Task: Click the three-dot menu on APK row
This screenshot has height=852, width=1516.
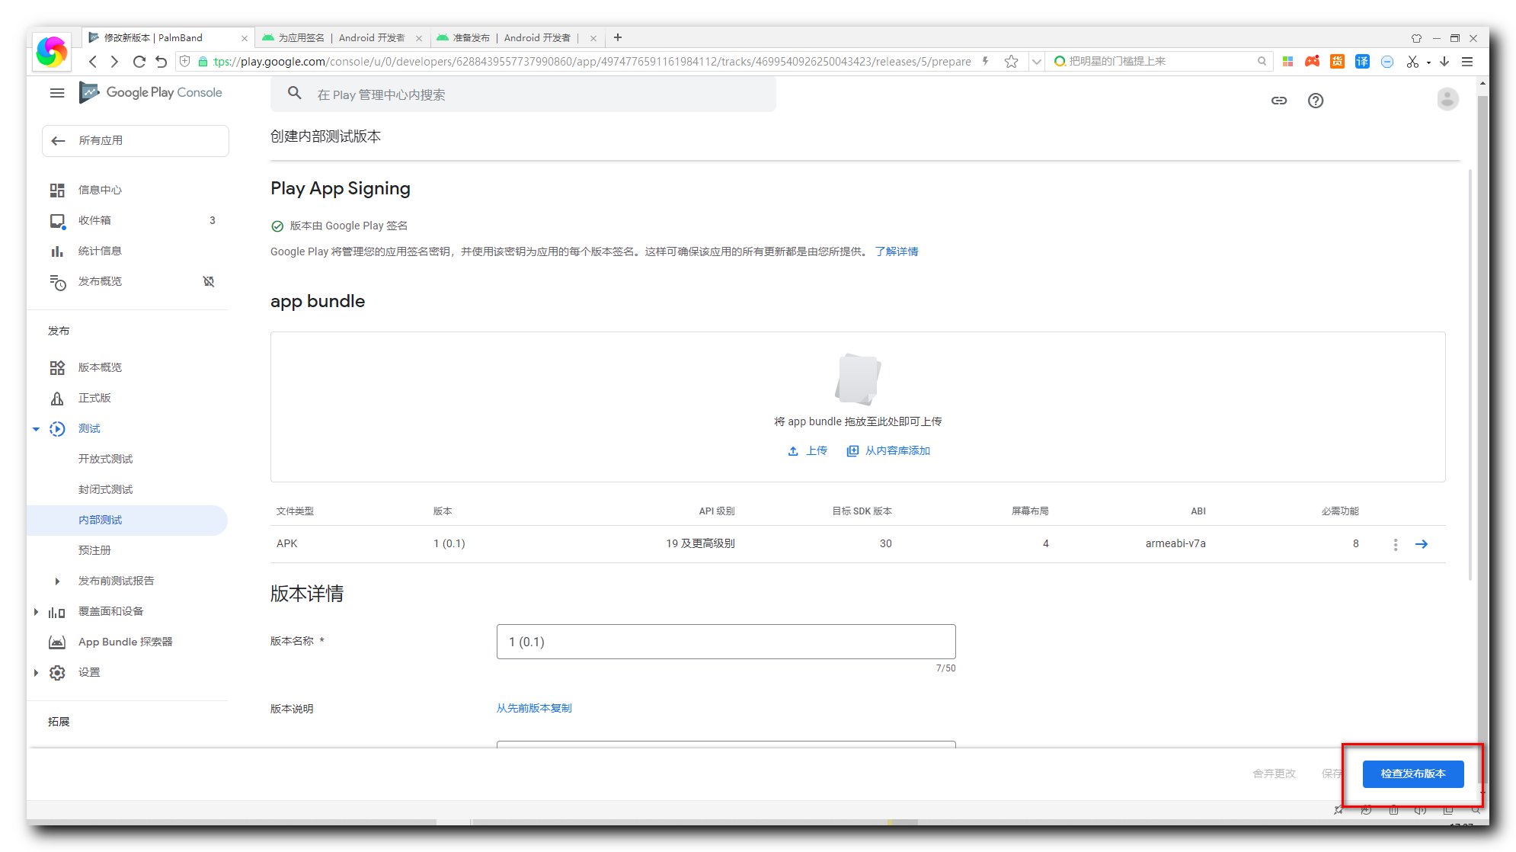Action: pos(1395,544)
